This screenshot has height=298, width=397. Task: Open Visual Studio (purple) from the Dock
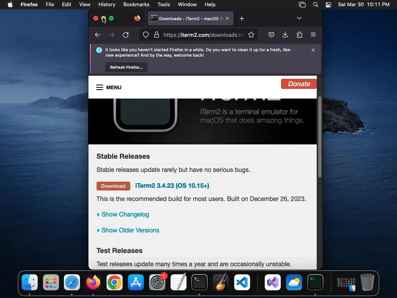273,282
